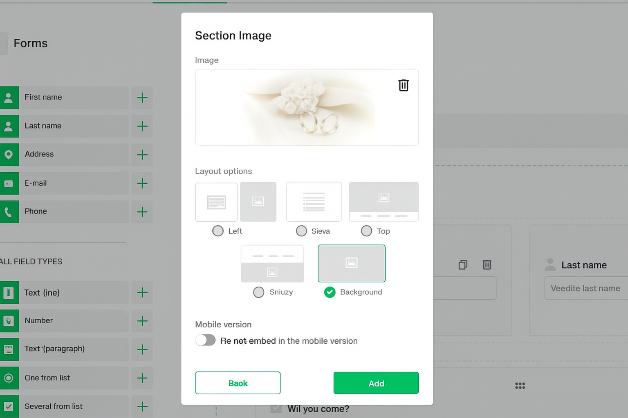This screenshot has height=418, width=628.
Task: Click the Phone handset icon
Action: [9, 212]
